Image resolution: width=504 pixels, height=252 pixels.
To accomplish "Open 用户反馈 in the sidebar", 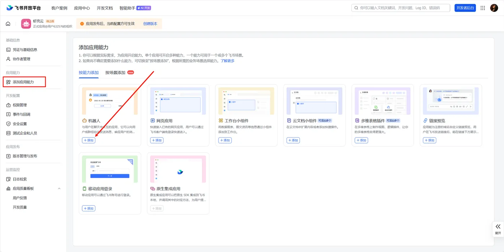I will (20, 198).
